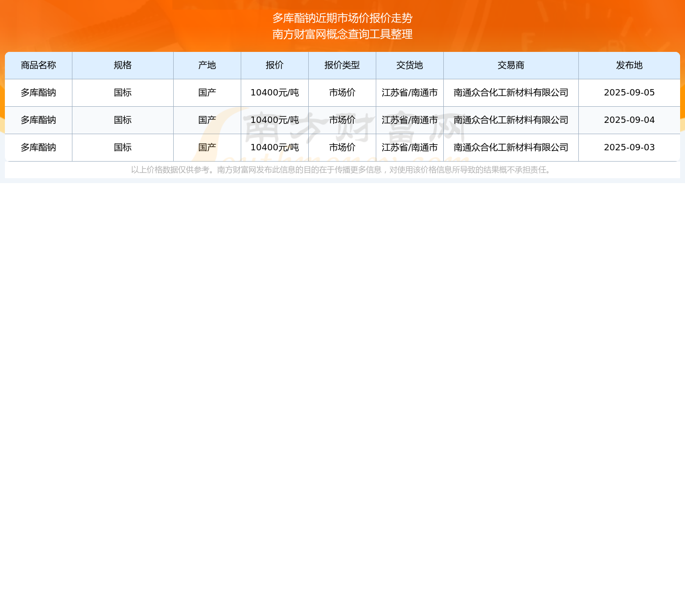685x590 pixels.
Task: Click 国标 in the 2025-09-05 row
Action: click(x=123, y=93)
